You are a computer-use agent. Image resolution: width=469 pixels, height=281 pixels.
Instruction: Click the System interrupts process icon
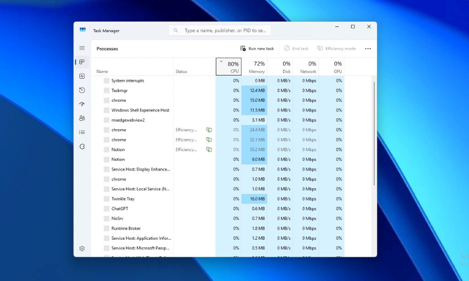tap(107, 81)
